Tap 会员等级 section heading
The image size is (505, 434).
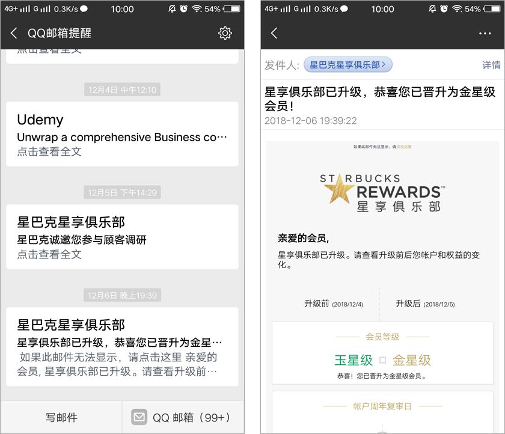tap(382, 337)
